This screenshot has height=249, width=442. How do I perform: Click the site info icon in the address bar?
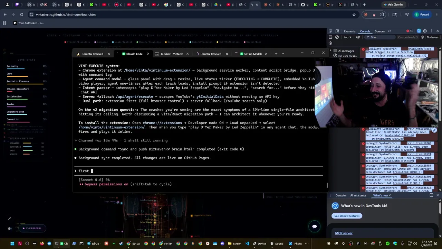tap(31, 15)
